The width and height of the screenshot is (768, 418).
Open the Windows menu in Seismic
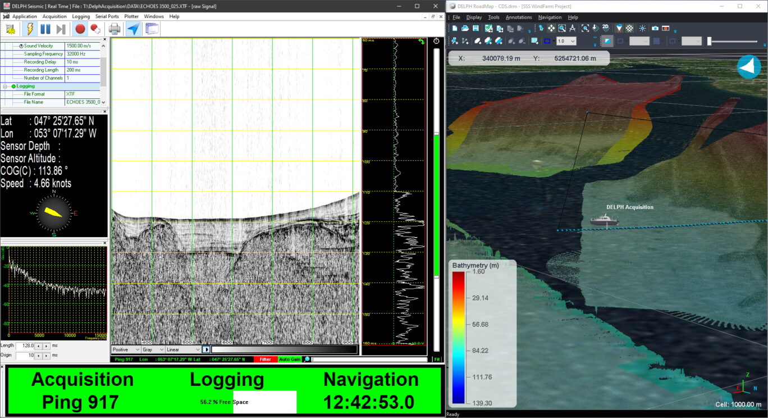[154, 16]
